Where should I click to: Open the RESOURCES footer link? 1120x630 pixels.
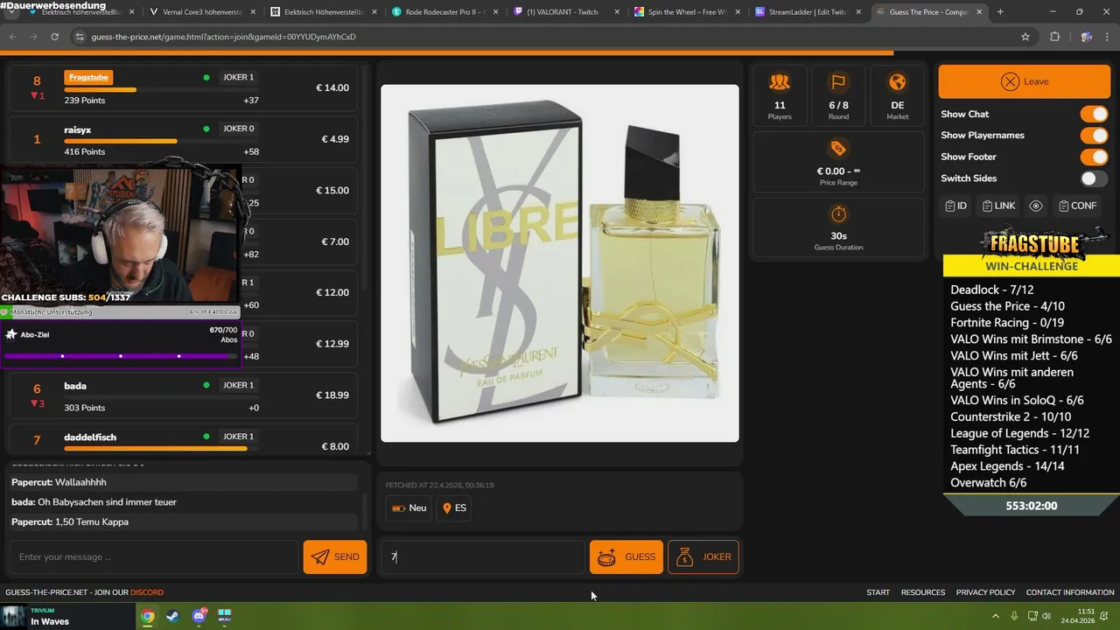[923, 592]
